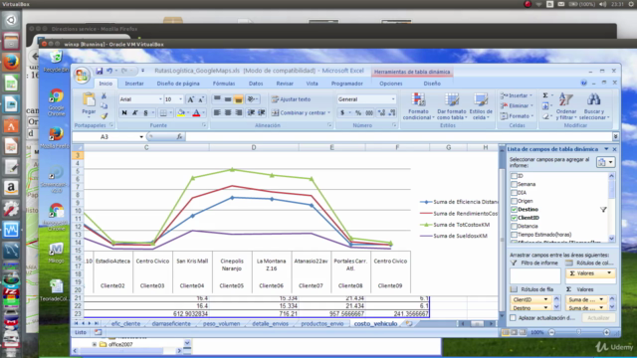Select the detalle_envios sheet tab
The image size is (637, 358).
(x=270, y=324)
